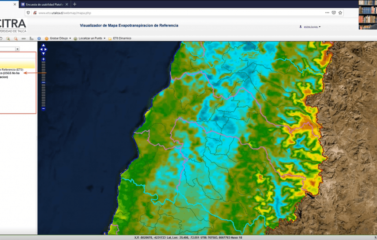Click the blue information icon in toolbar
Image resolution: width=377 pixels, height=240 pixels.
click(39, 39)
